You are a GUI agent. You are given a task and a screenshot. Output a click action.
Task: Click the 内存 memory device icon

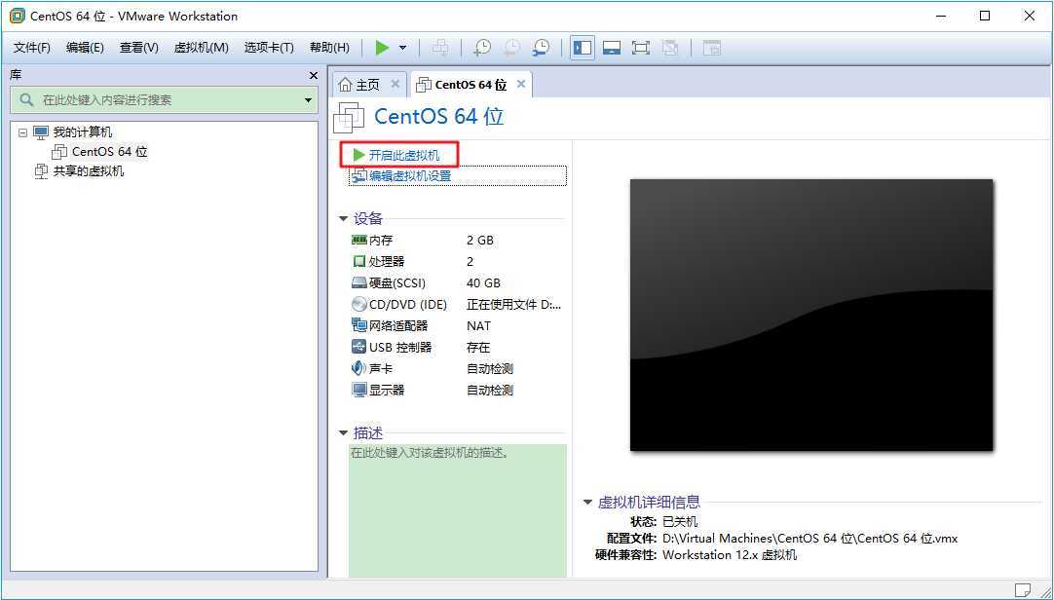pos(359,240)
